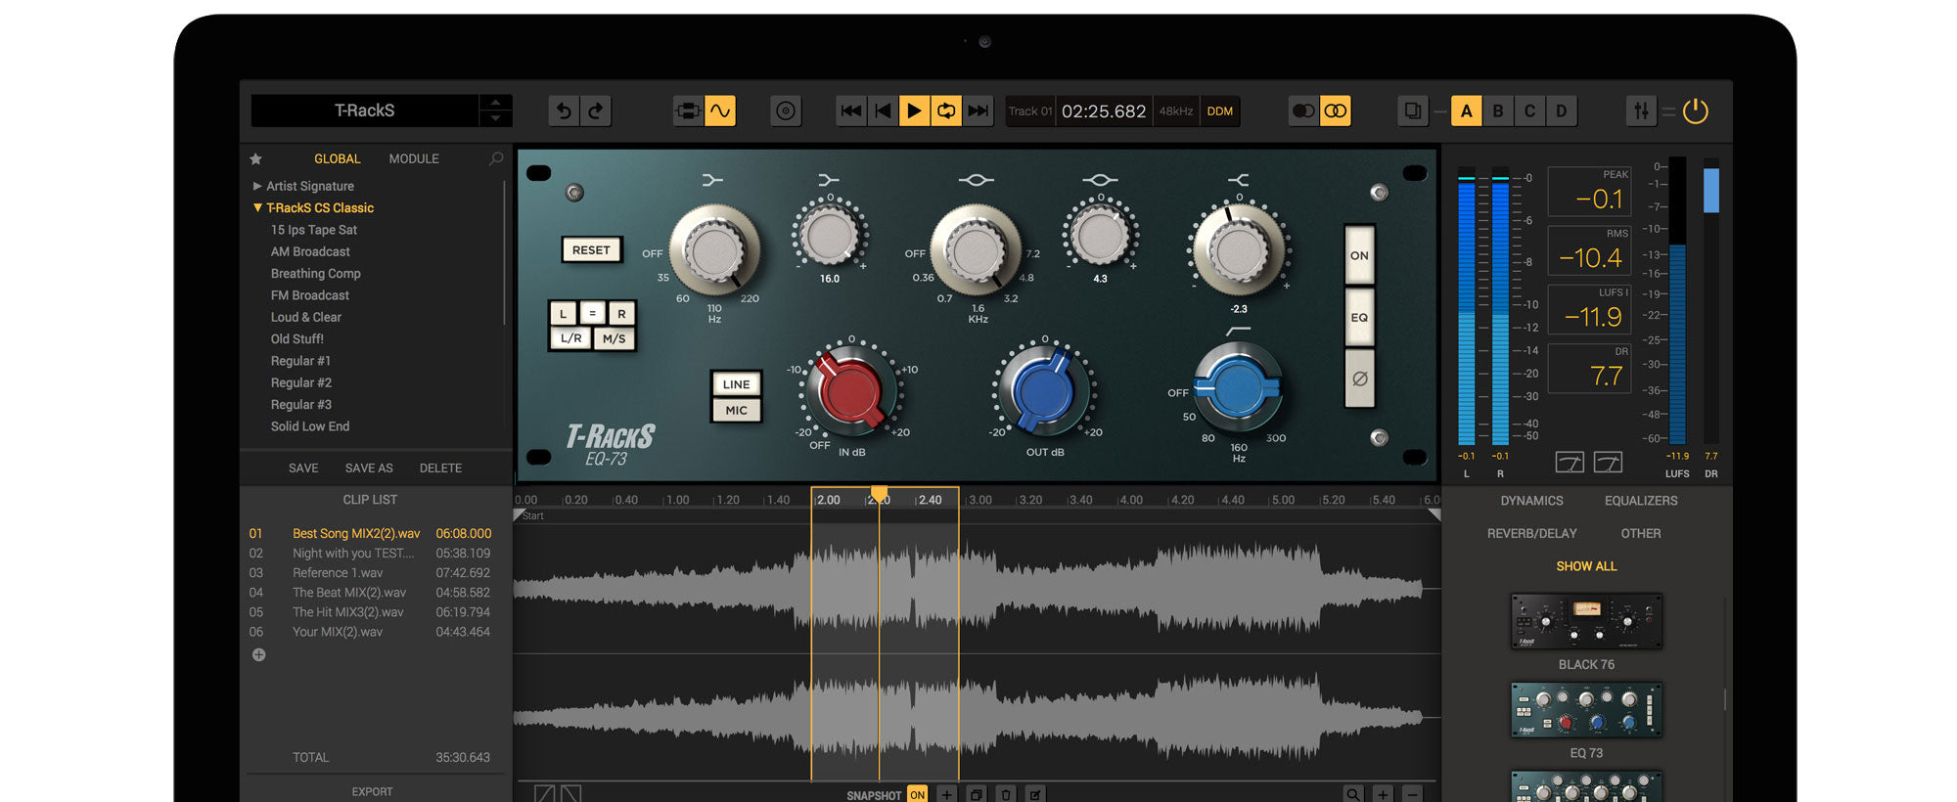This screenshot has height=802, width=1957.
Task: Open the album assembly disc icon
Action: click(786, 111)
